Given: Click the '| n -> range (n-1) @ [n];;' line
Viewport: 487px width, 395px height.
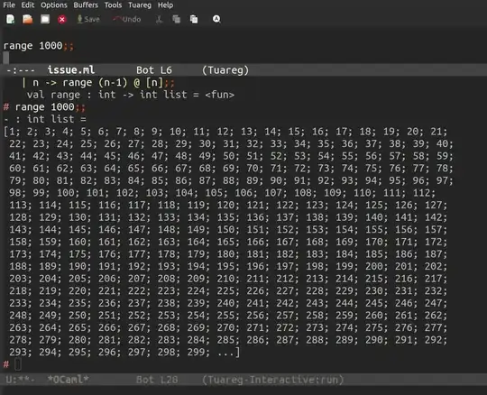Looking at the screenshot, I should [x=98, y=83].
